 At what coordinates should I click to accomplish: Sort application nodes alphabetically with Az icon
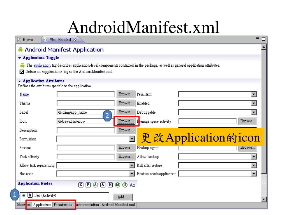[132, 185]
